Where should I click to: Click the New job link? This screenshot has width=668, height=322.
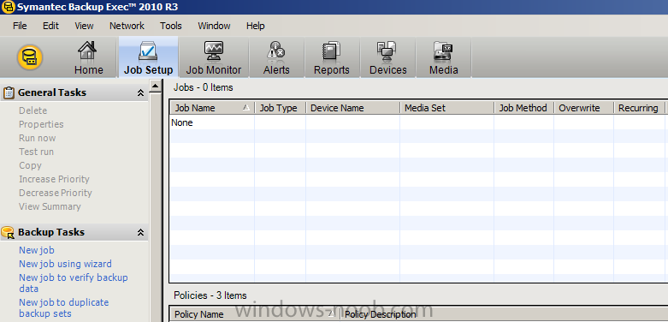pyautogui.click(x=37, y=250)
